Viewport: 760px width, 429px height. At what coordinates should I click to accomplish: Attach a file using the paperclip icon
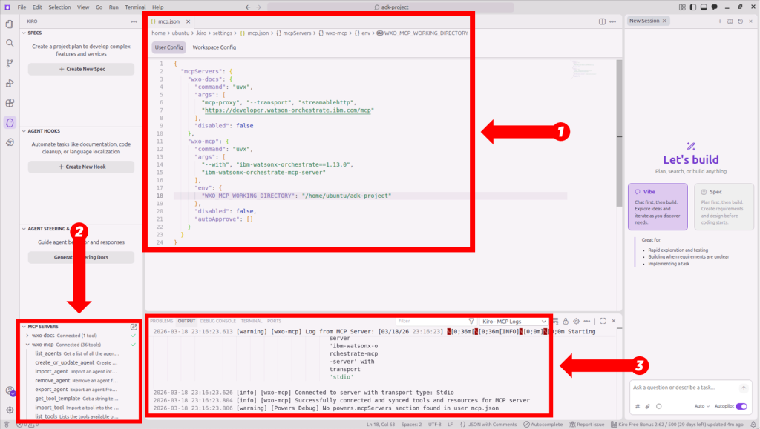tap(647, 406)
